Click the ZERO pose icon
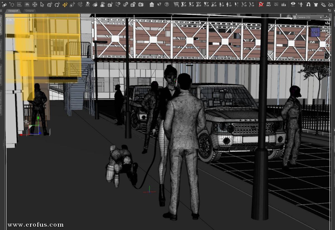Viewport: 335px width, 230px height. (x=269, y=4)
